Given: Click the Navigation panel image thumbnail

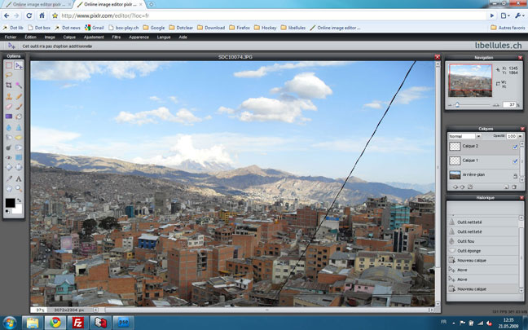Looking at the screenshot, I should [x=470, y=81].
